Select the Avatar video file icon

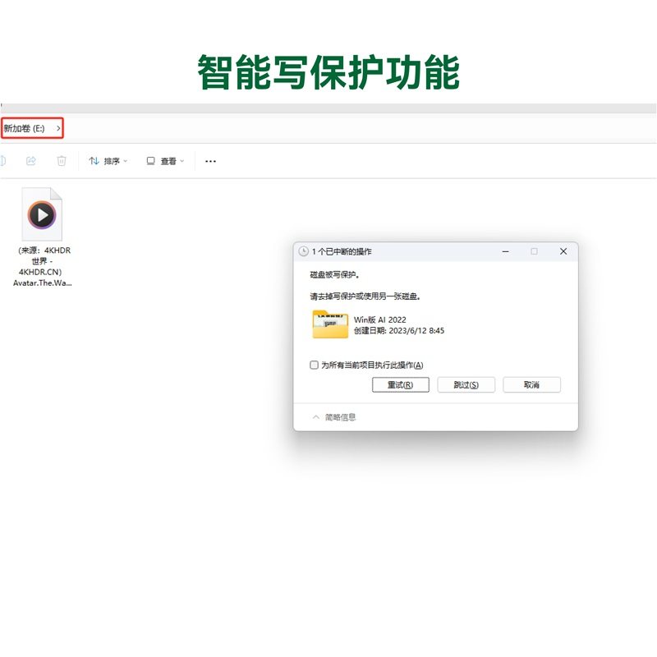coord(42,214)
